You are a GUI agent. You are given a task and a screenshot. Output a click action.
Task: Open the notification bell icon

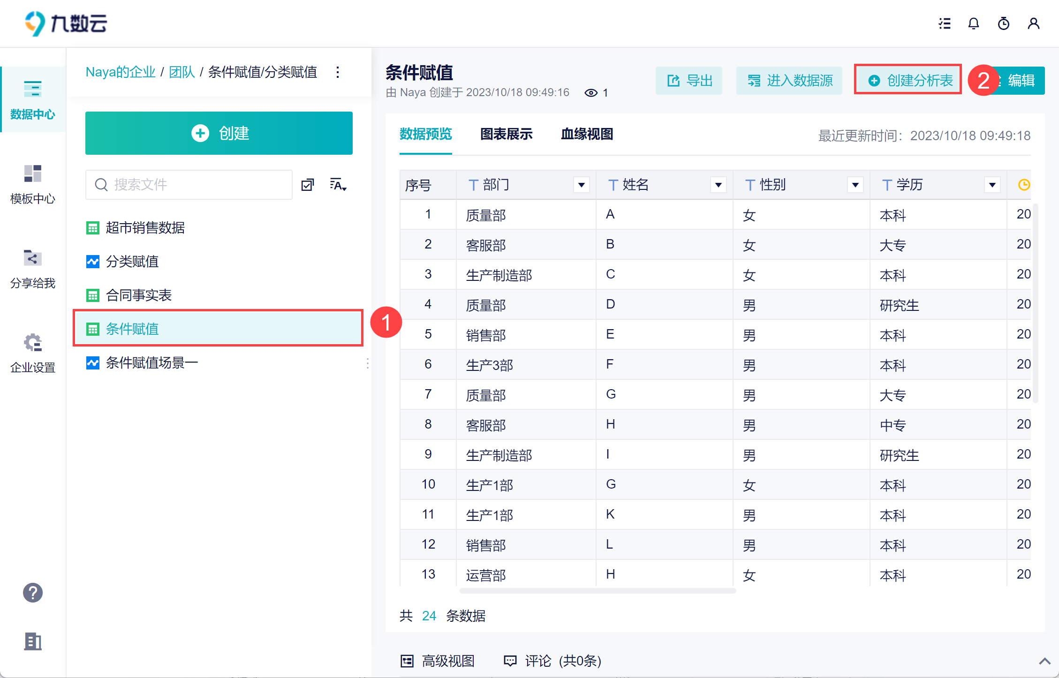[x=973, y=23]
